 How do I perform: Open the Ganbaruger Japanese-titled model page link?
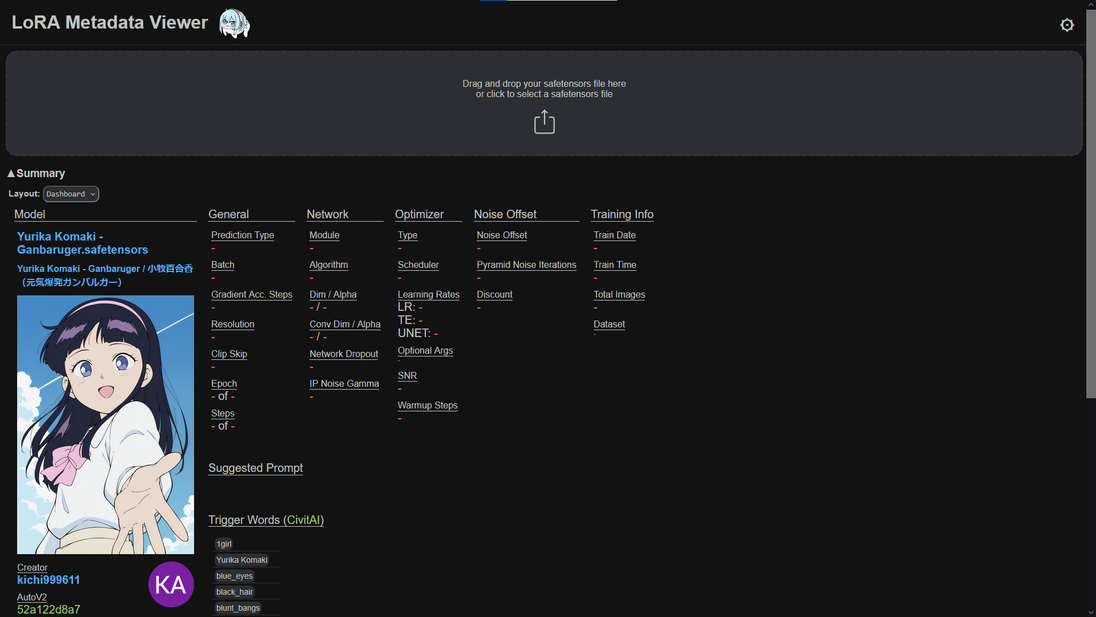point(105,275)
